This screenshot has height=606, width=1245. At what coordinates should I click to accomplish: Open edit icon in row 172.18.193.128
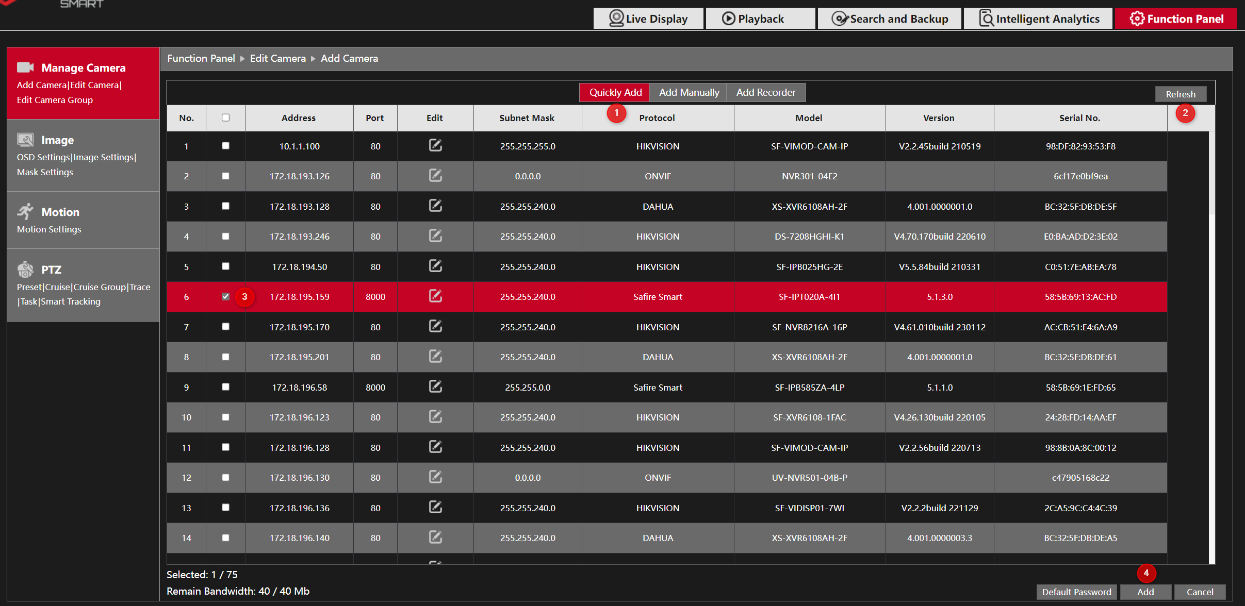(x=435, y=206)
